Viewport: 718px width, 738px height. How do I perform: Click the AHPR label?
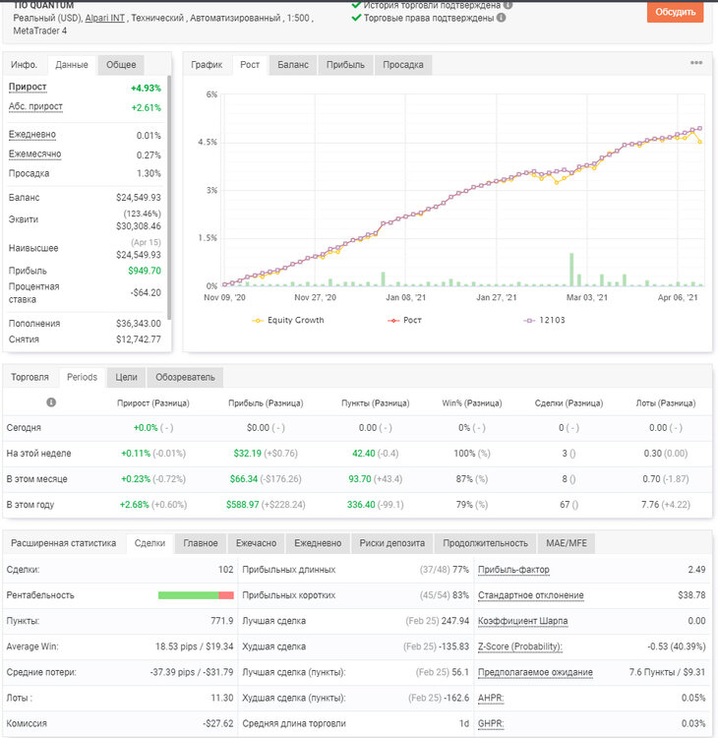point(491,698)
